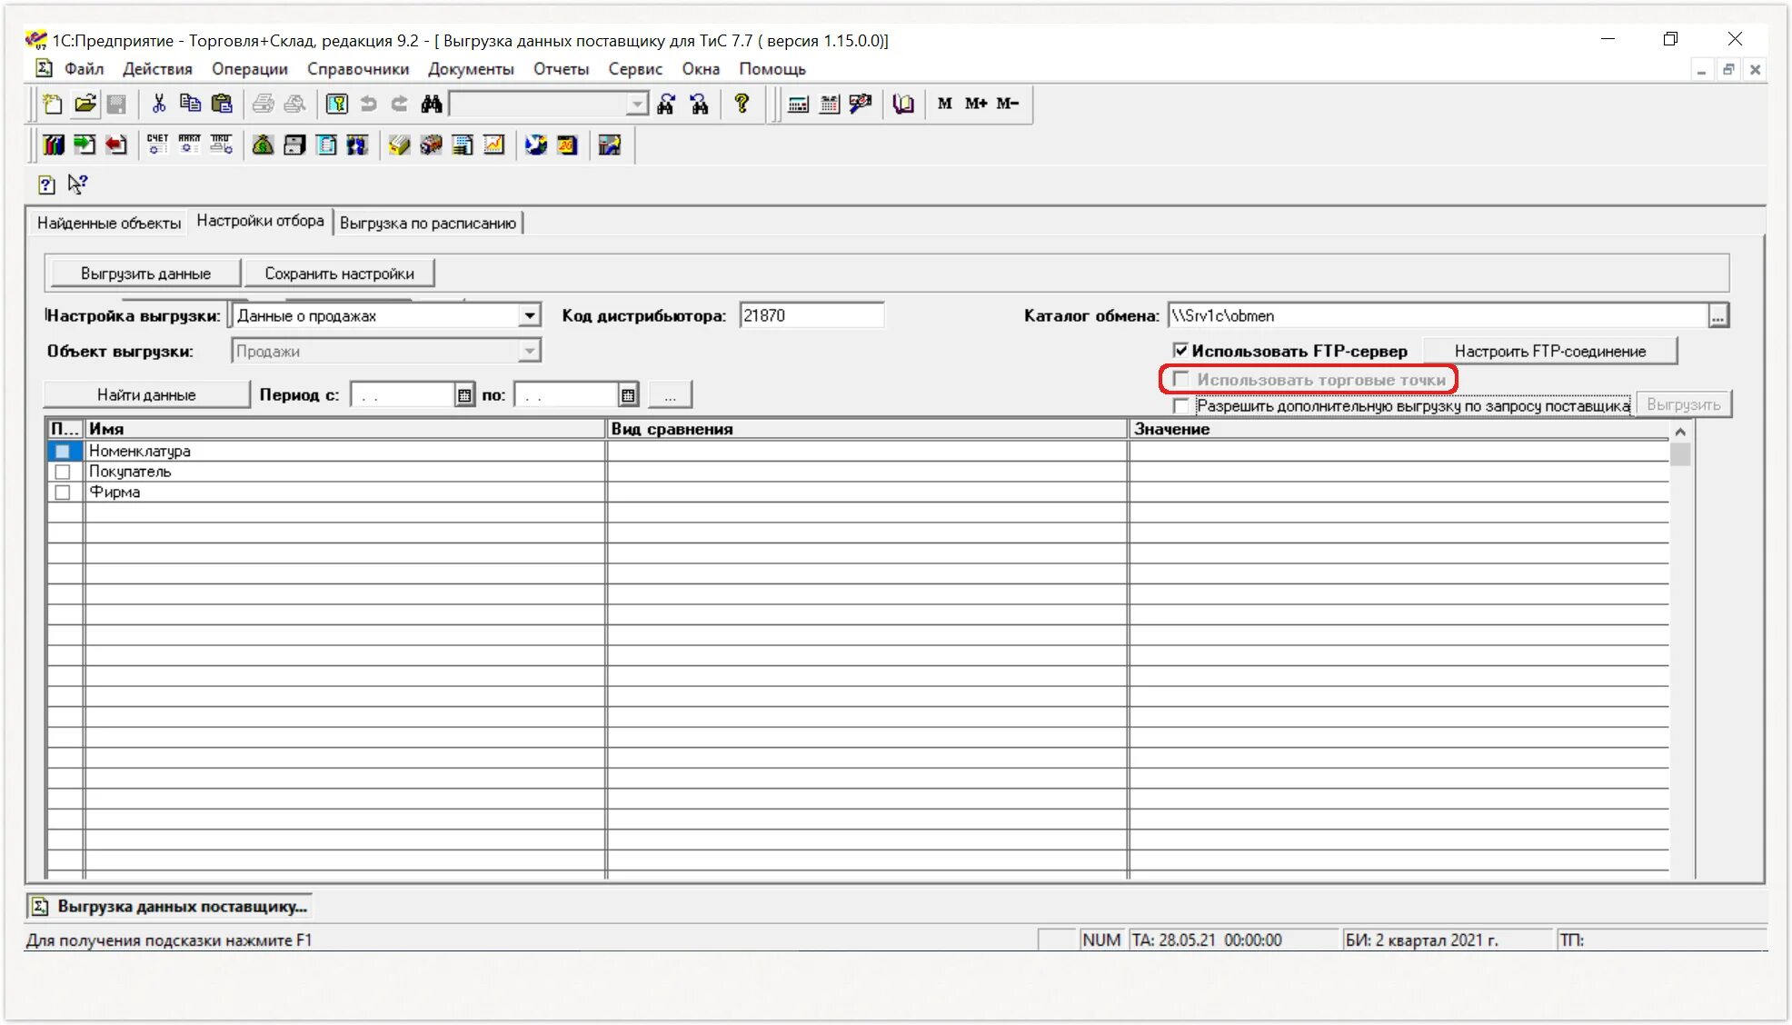
Task: Click the context help arrow-question icon
Action: 78,184
